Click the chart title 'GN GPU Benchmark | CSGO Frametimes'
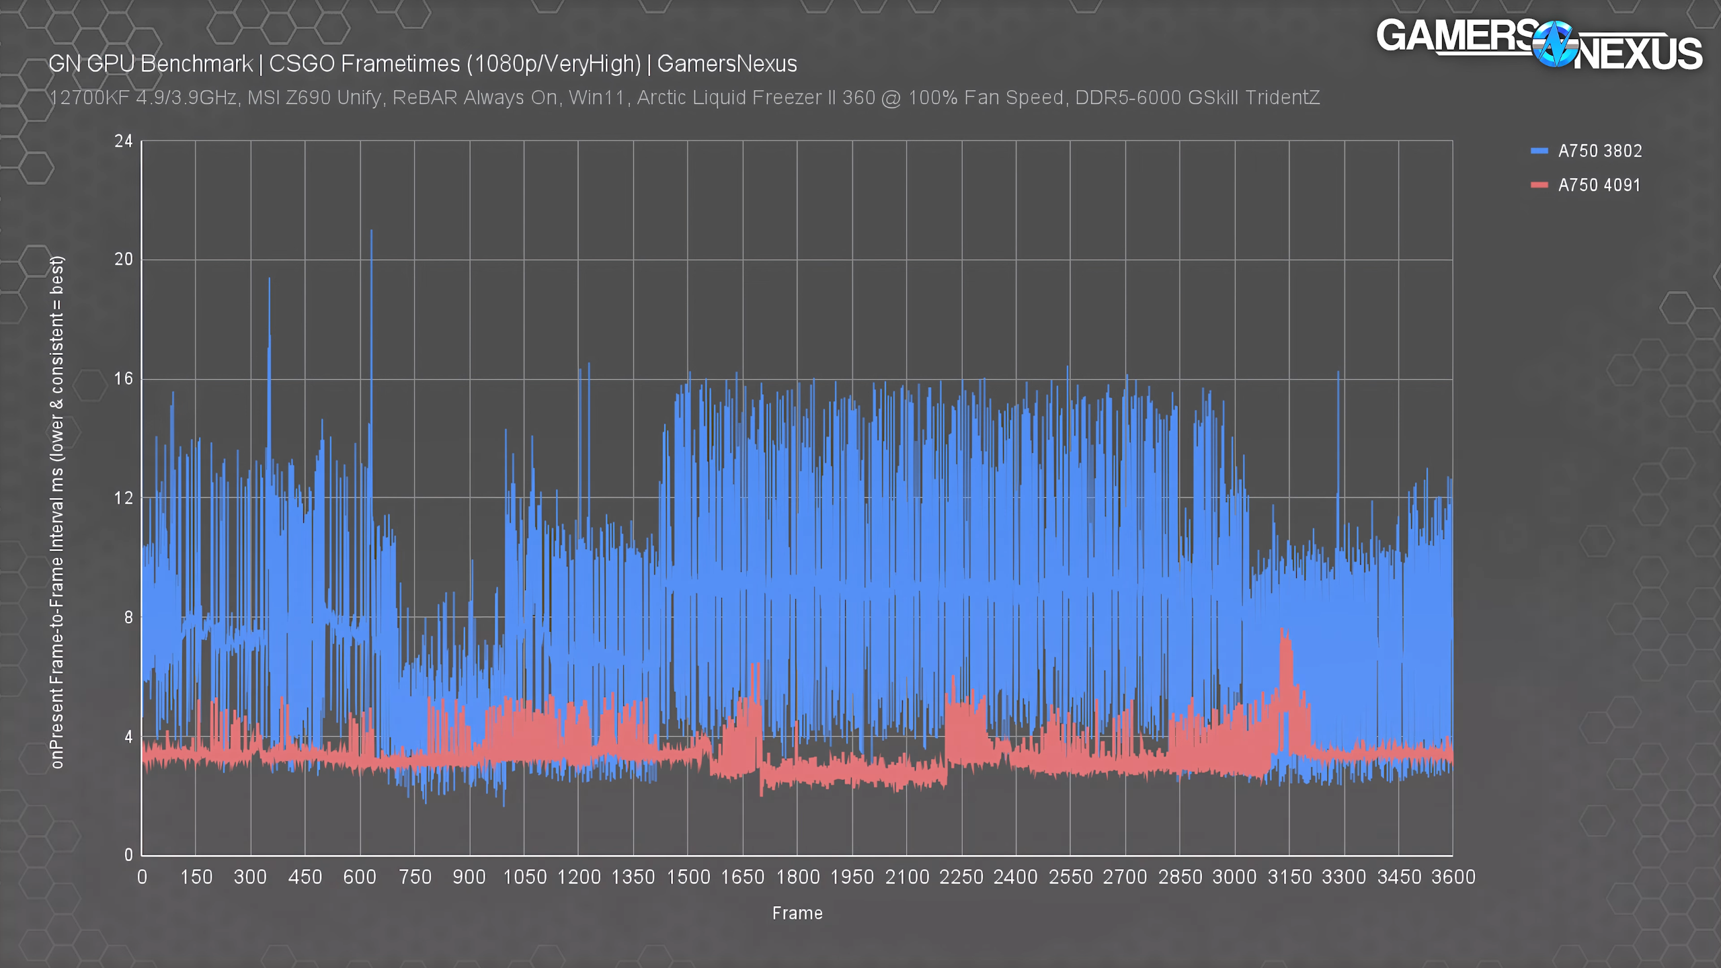 click(x=422, y=64)
